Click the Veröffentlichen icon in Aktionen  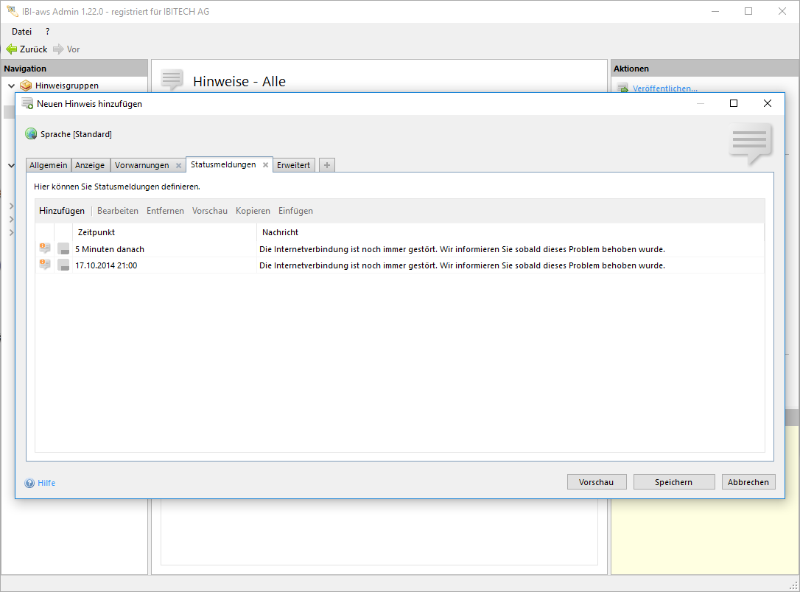(x=623, y=88)
